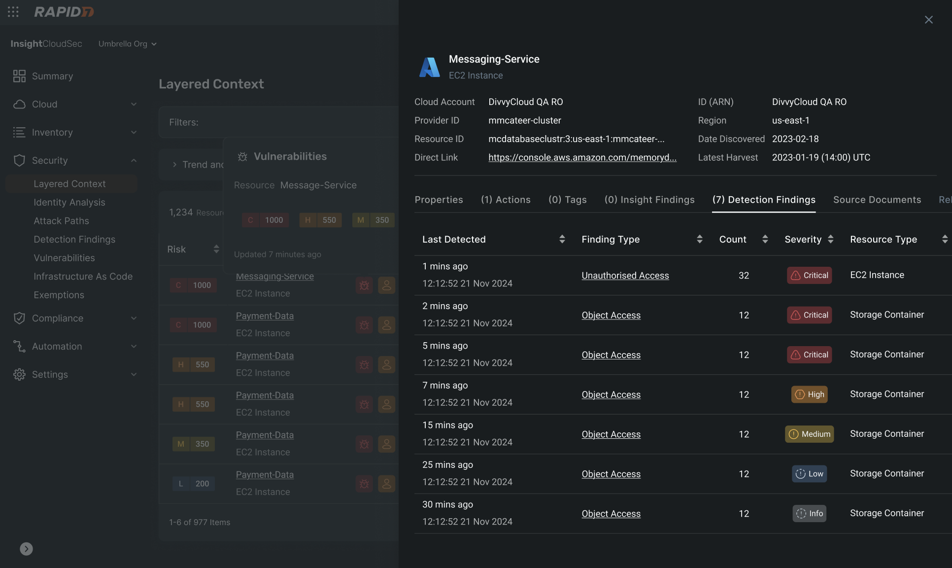Open the Unauthorised Access finding
The width and height of the screenshot is (952, 568).
pos(625,276)
